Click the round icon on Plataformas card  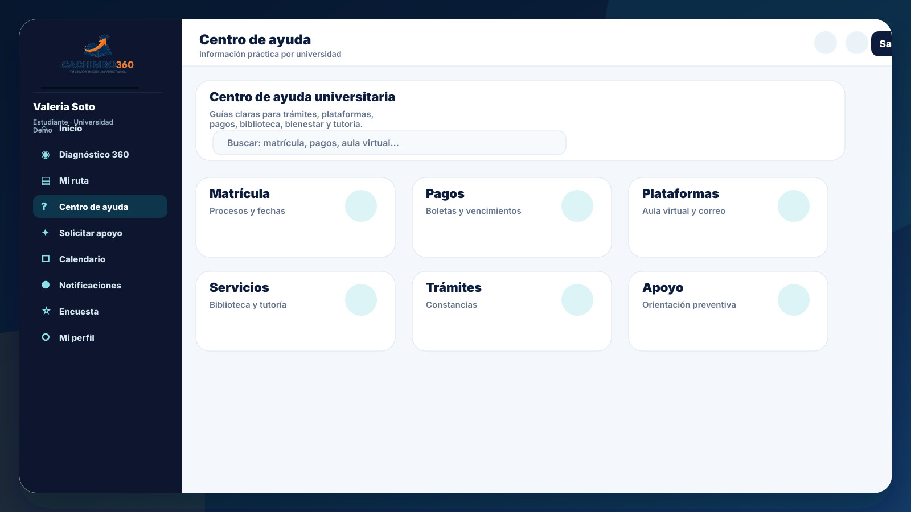(x=794, y=206)
